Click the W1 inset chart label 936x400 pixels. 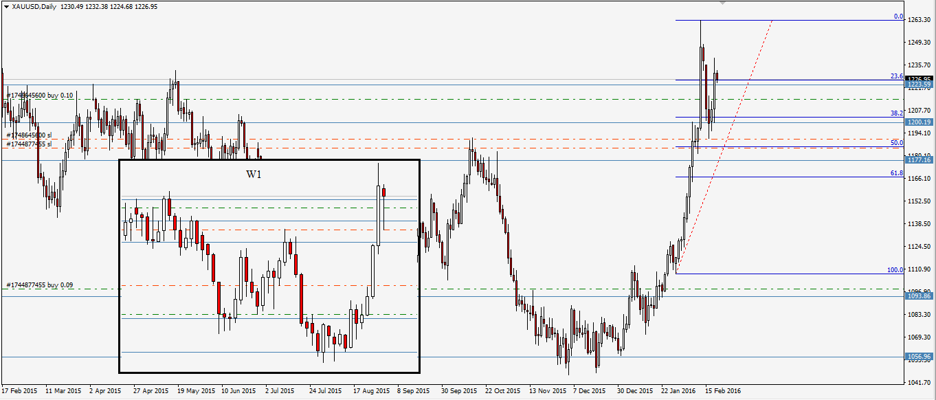click(254, 175)
